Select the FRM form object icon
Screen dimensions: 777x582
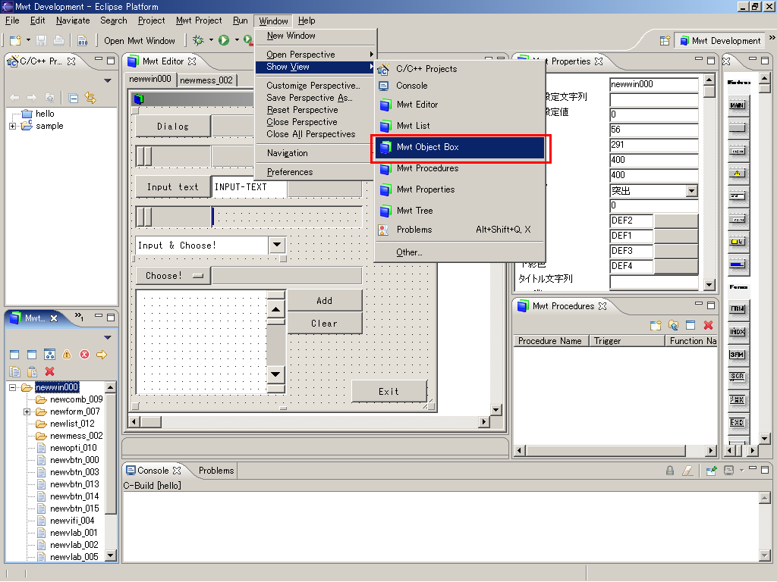pos(738,308)
